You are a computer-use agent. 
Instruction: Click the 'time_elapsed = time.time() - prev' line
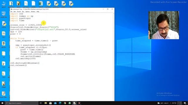tap(36, 41)
